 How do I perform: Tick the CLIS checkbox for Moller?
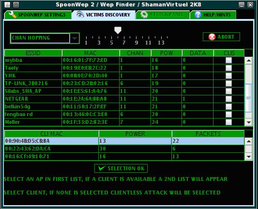(x=228, y=122)
